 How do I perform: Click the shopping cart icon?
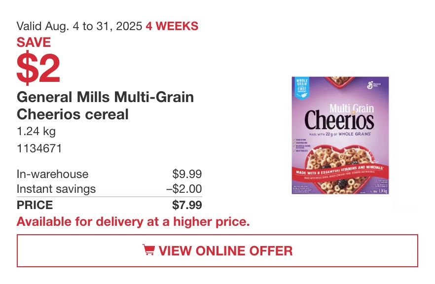[148, 249]
